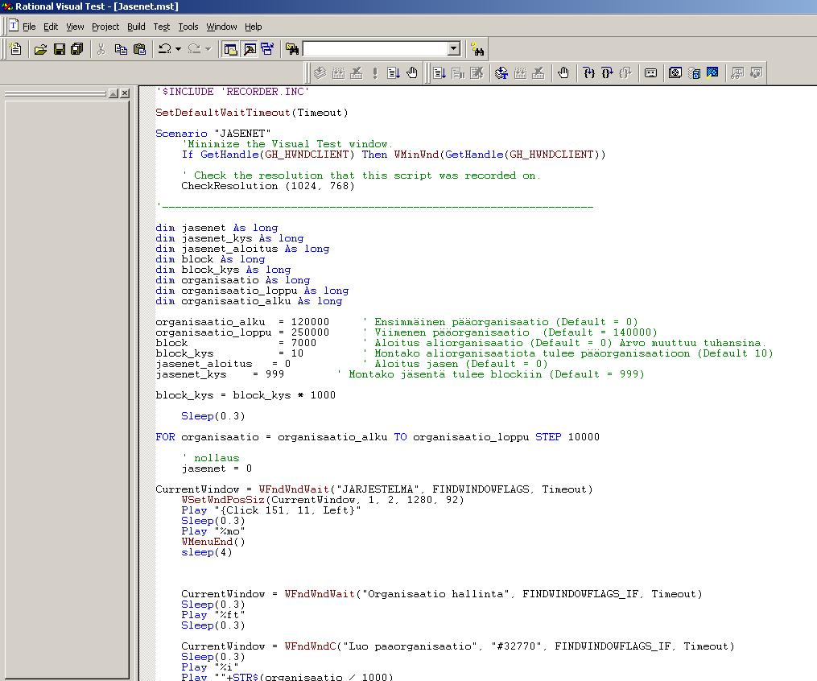The image size is (817, 681).
Task: Expand the docked workspace pane button
Action: 113,93
